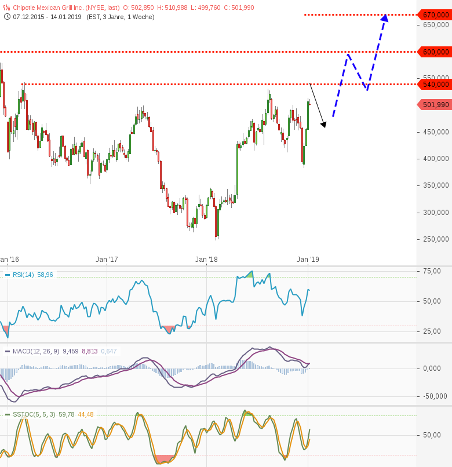Click the close value C: 501,990

(x=239, y=8)
